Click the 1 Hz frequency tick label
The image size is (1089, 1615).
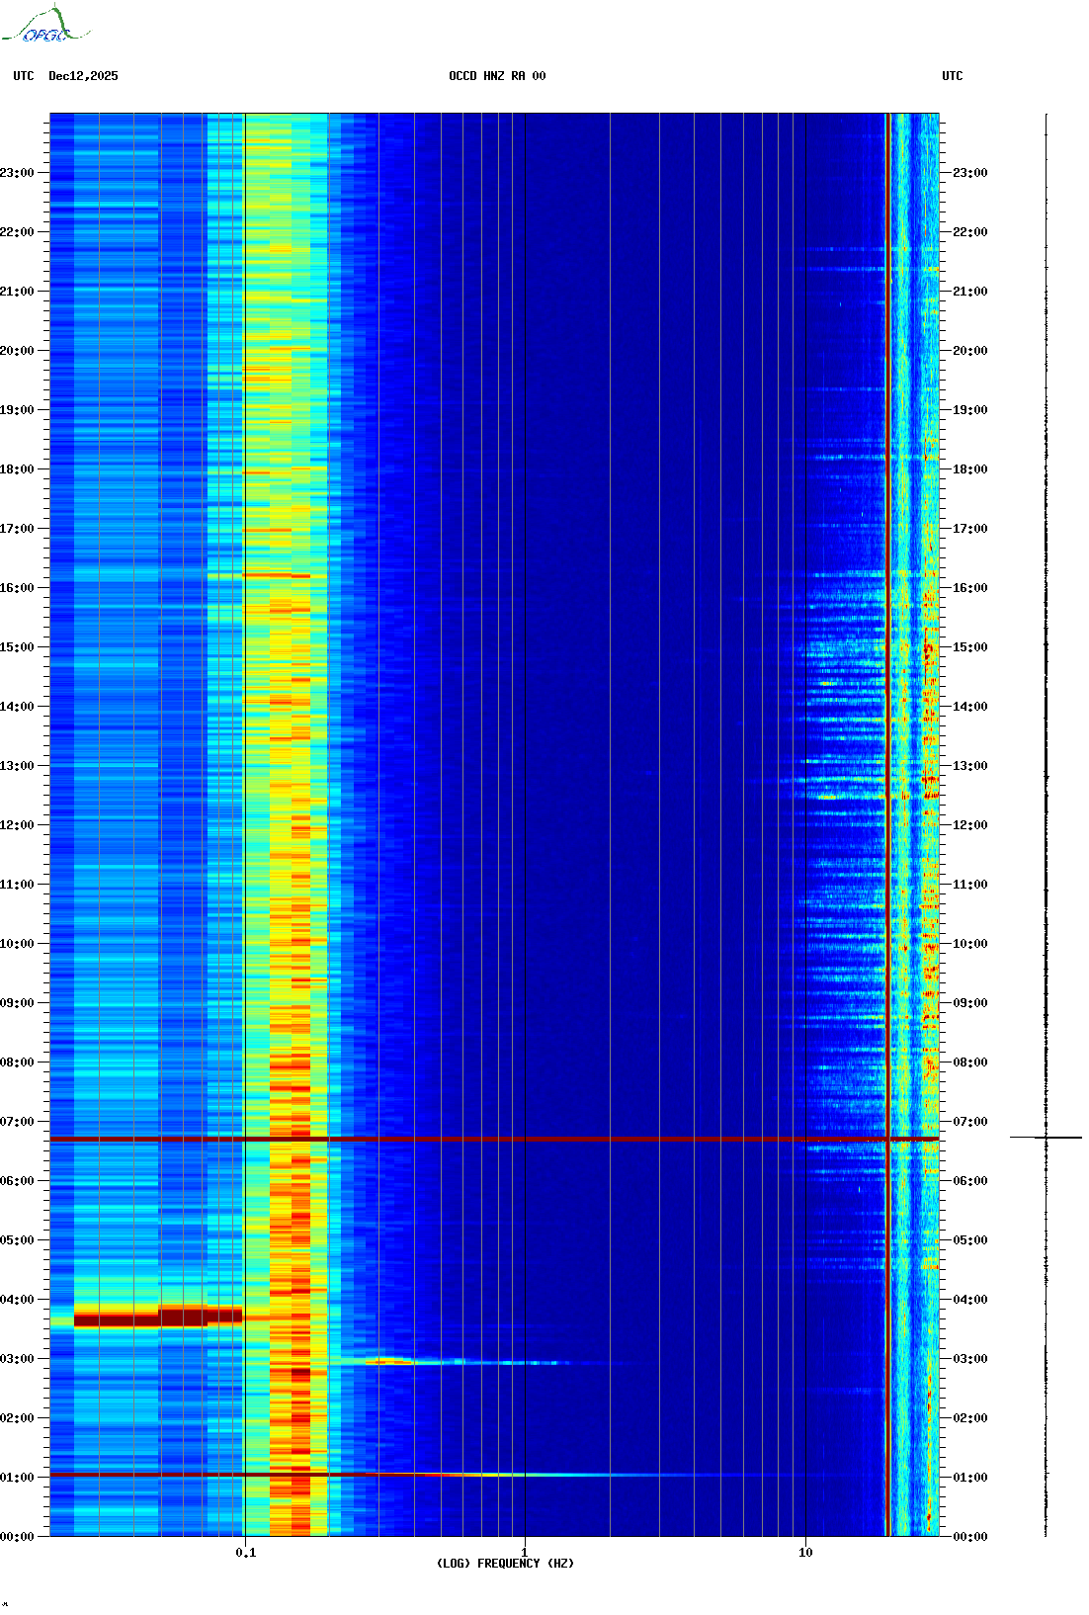pyautogui.click(x=524, y=1552)
